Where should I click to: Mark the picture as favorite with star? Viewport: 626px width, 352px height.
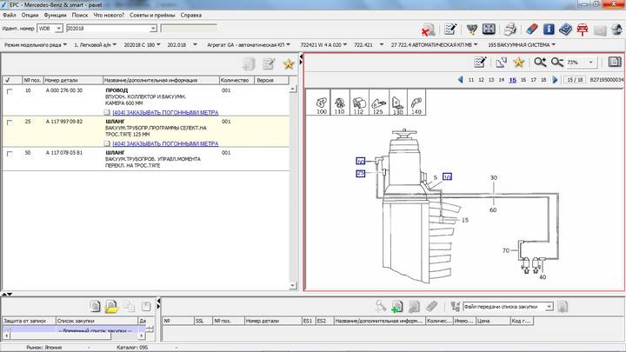518,62
